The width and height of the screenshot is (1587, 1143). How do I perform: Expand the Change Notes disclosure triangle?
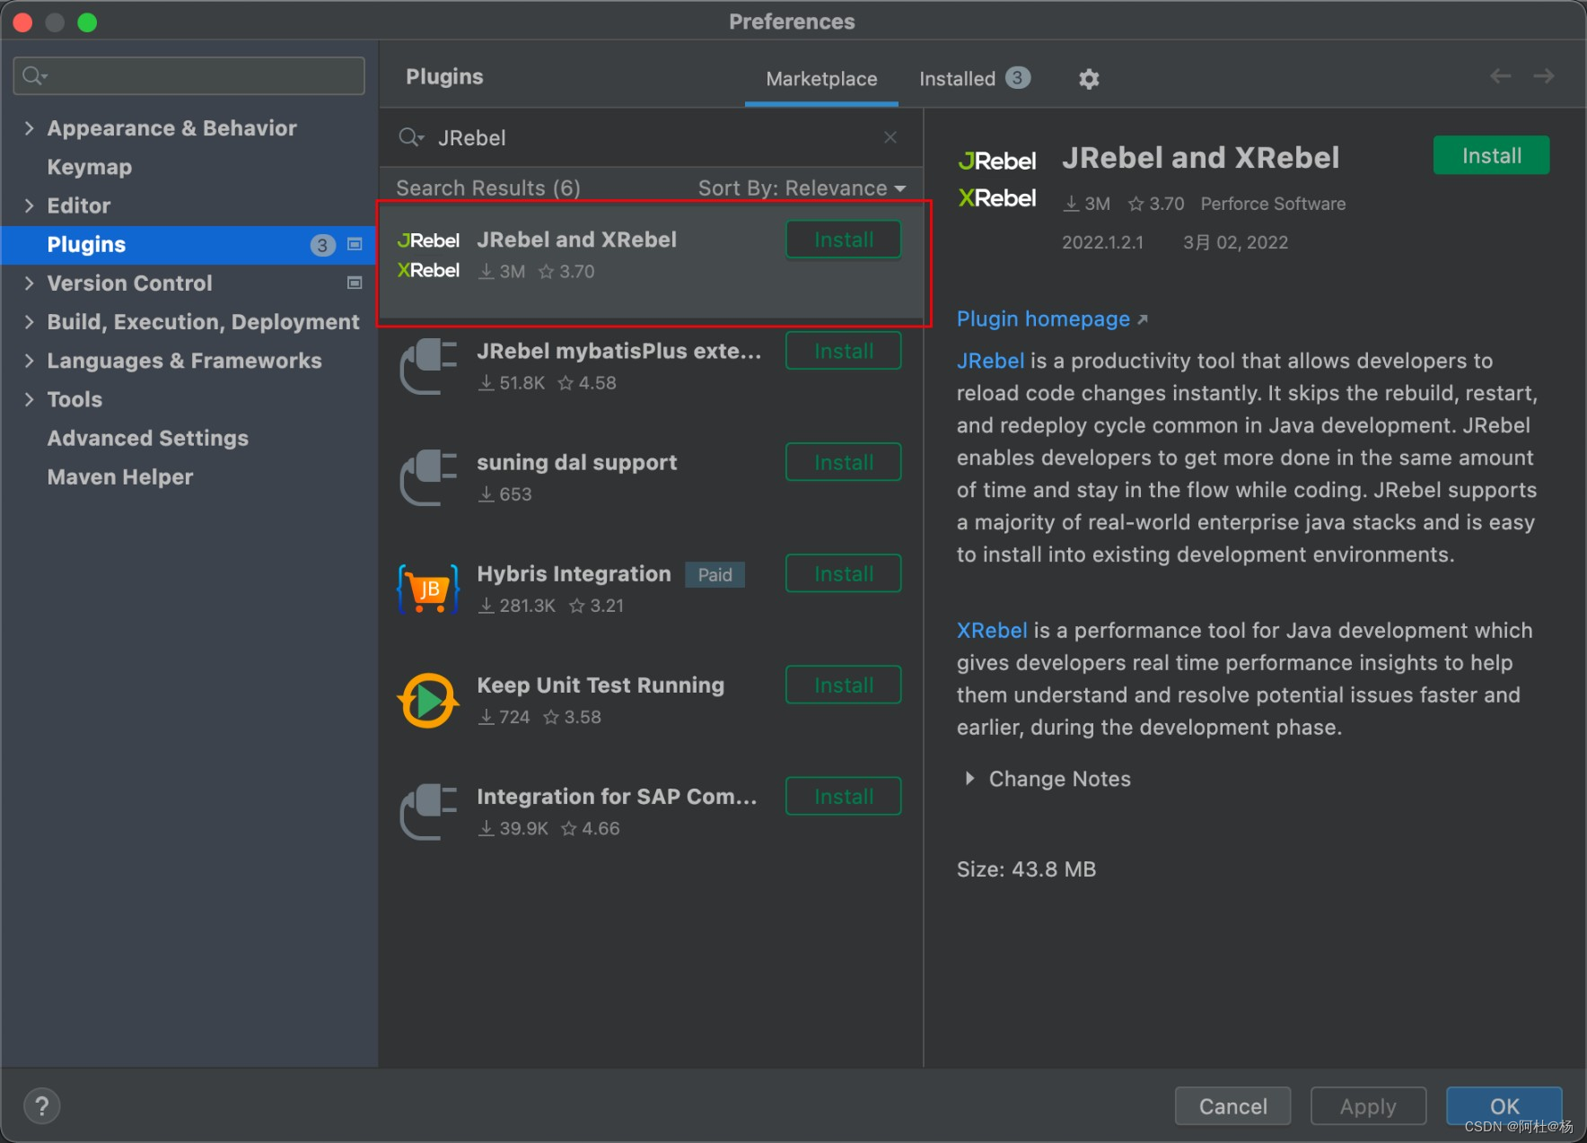pyautogui.click(x=969, y=779)
